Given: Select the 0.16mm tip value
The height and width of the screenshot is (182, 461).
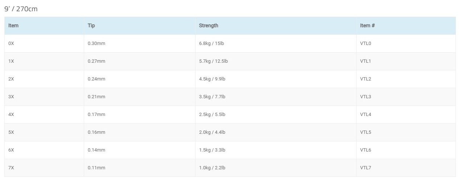Looking at the screenshot, I should pyautogui.click(x=96, y=132).
